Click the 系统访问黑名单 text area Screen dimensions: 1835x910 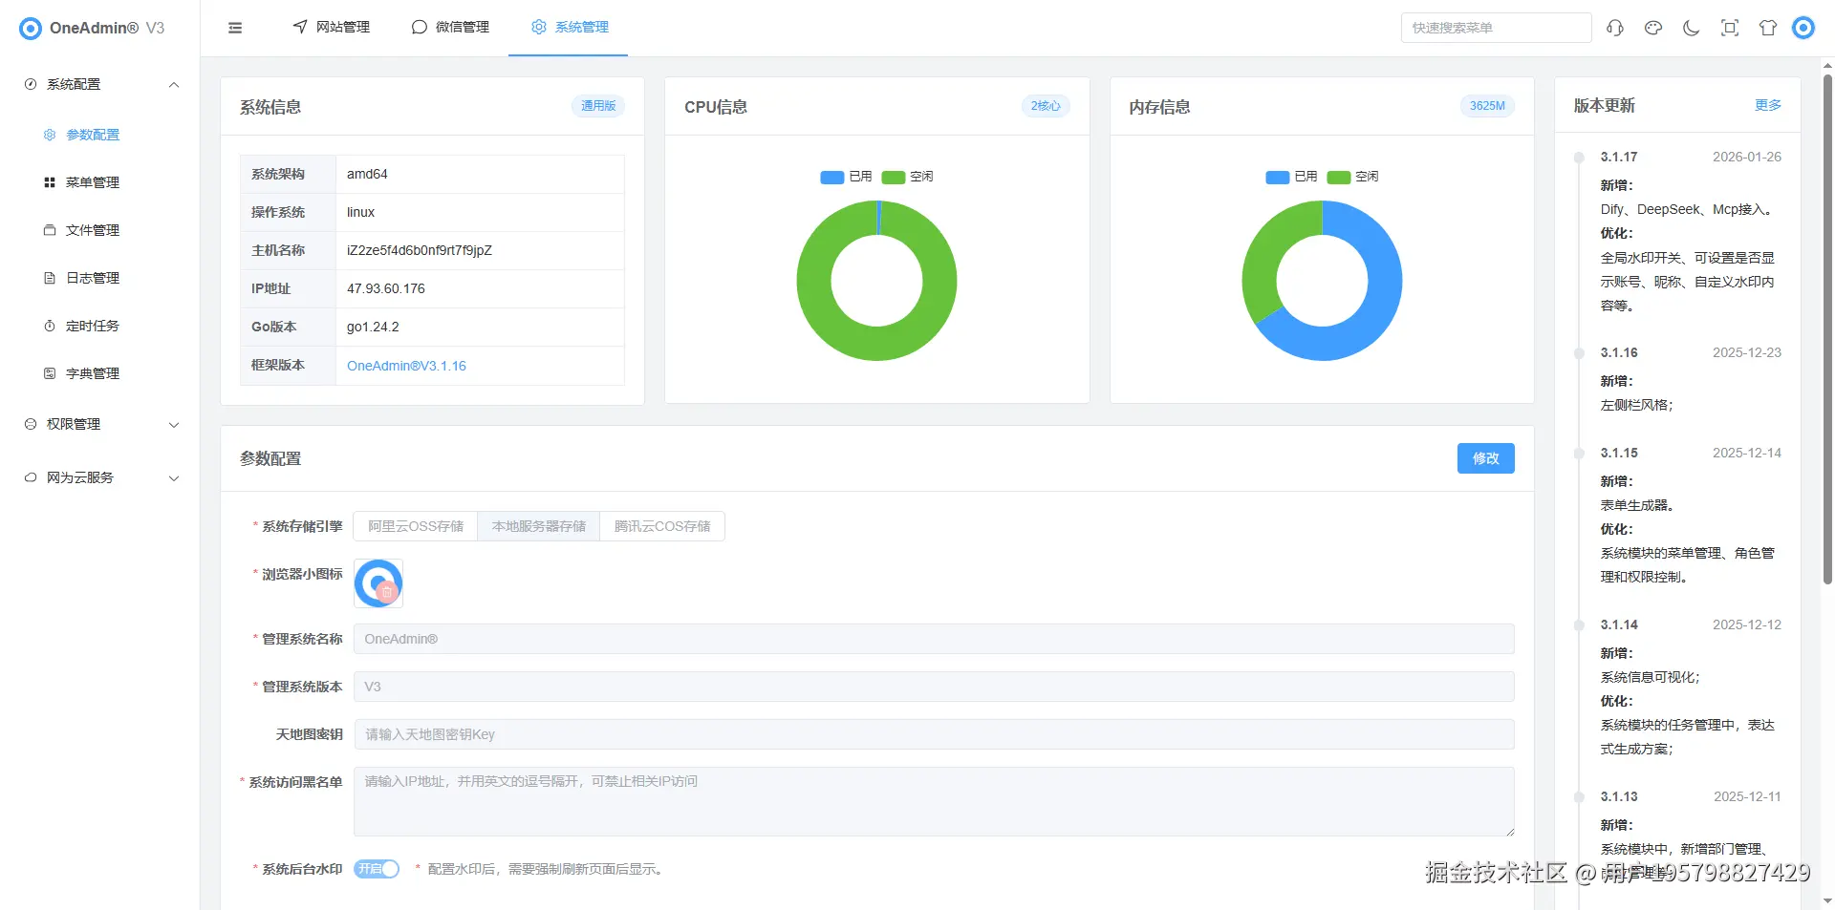[934, 801]
